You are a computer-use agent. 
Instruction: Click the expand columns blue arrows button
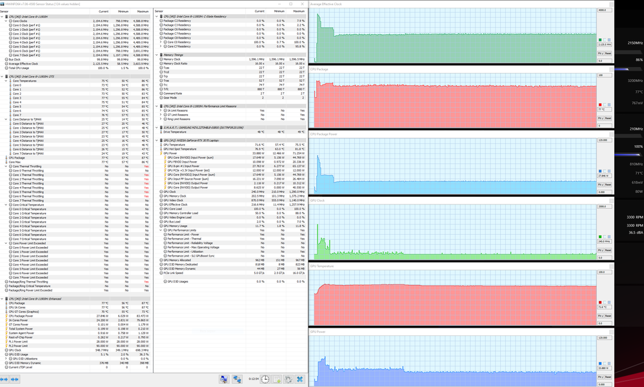click(x=4, y=379)
